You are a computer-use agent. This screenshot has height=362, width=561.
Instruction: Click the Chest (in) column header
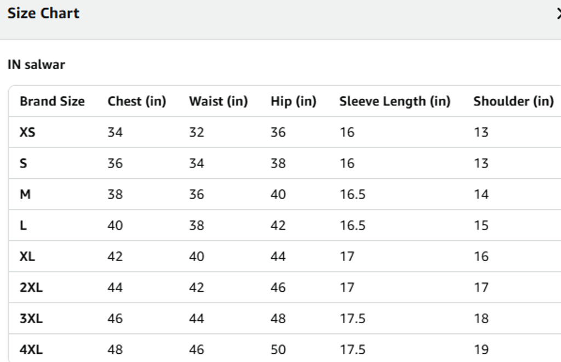point(136,101)
